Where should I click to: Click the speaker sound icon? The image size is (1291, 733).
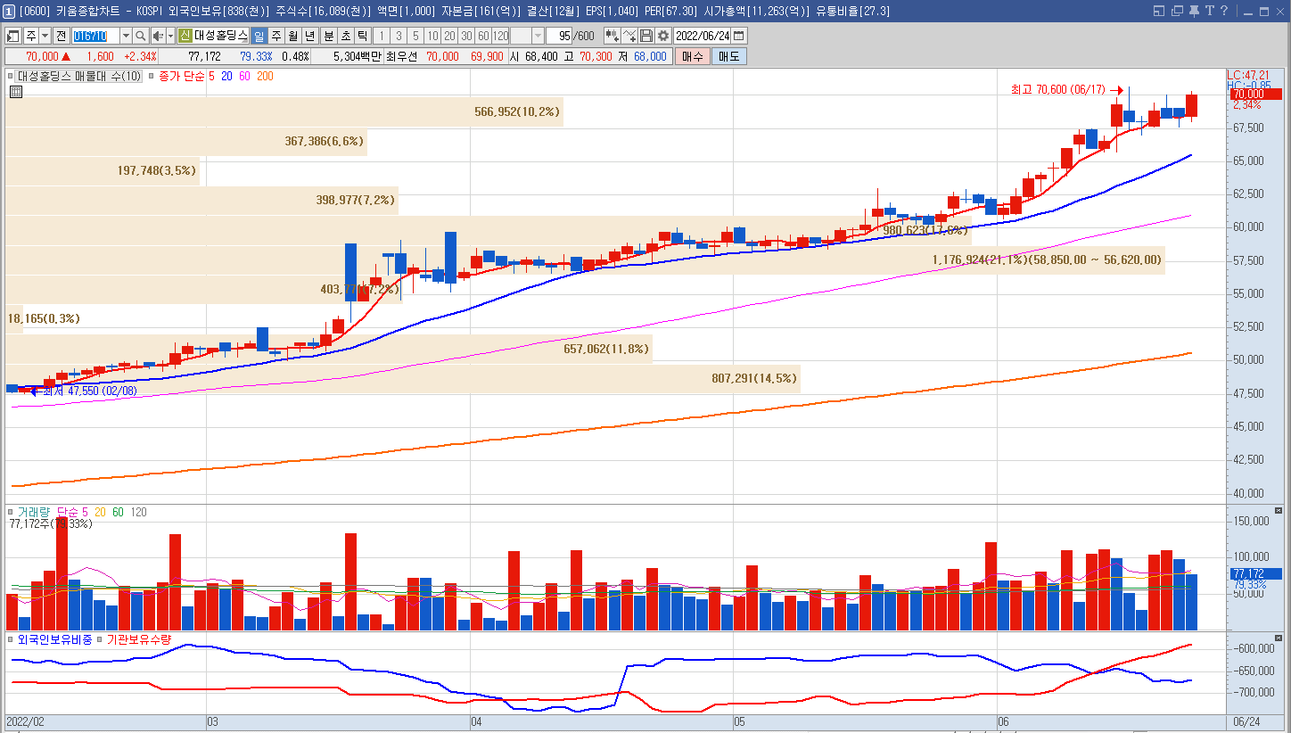pos(158,36)
